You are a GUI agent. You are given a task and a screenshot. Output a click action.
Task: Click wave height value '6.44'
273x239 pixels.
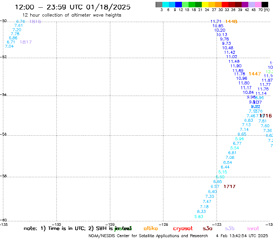[x=225, y=167]
